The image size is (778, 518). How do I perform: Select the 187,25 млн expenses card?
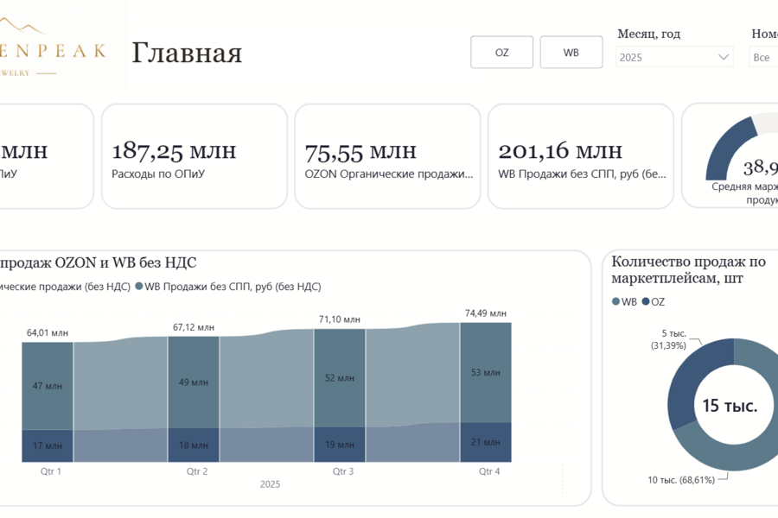click(194, 156)
